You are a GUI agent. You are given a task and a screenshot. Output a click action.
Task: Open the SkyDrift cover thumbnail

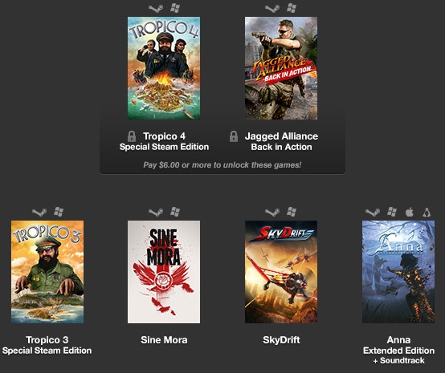coord(281,272)
